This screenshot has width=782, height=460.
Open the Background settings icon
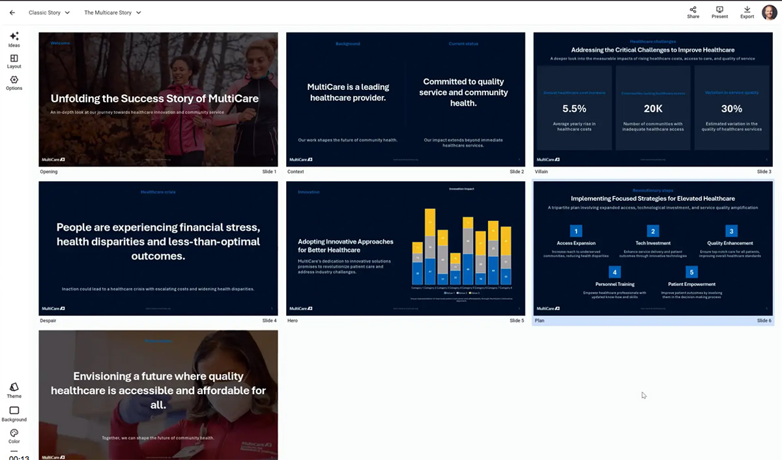pyautogui.click(x=14, y=411)
